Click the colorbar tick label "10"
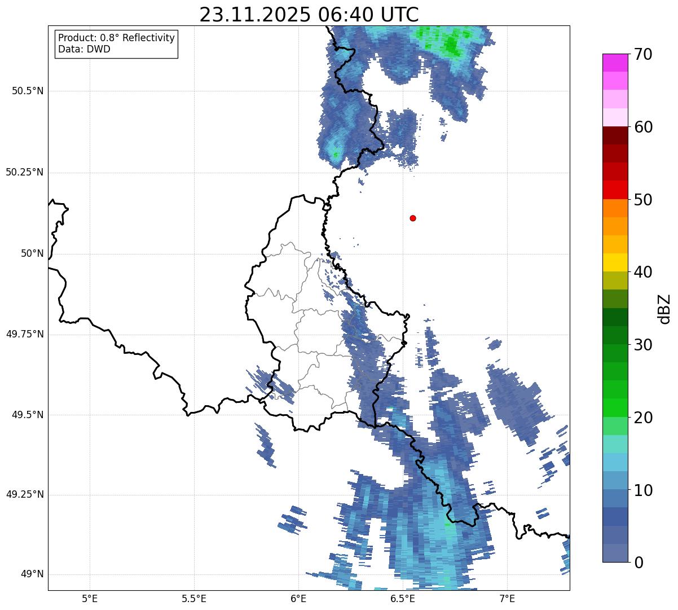 point(643,490)
